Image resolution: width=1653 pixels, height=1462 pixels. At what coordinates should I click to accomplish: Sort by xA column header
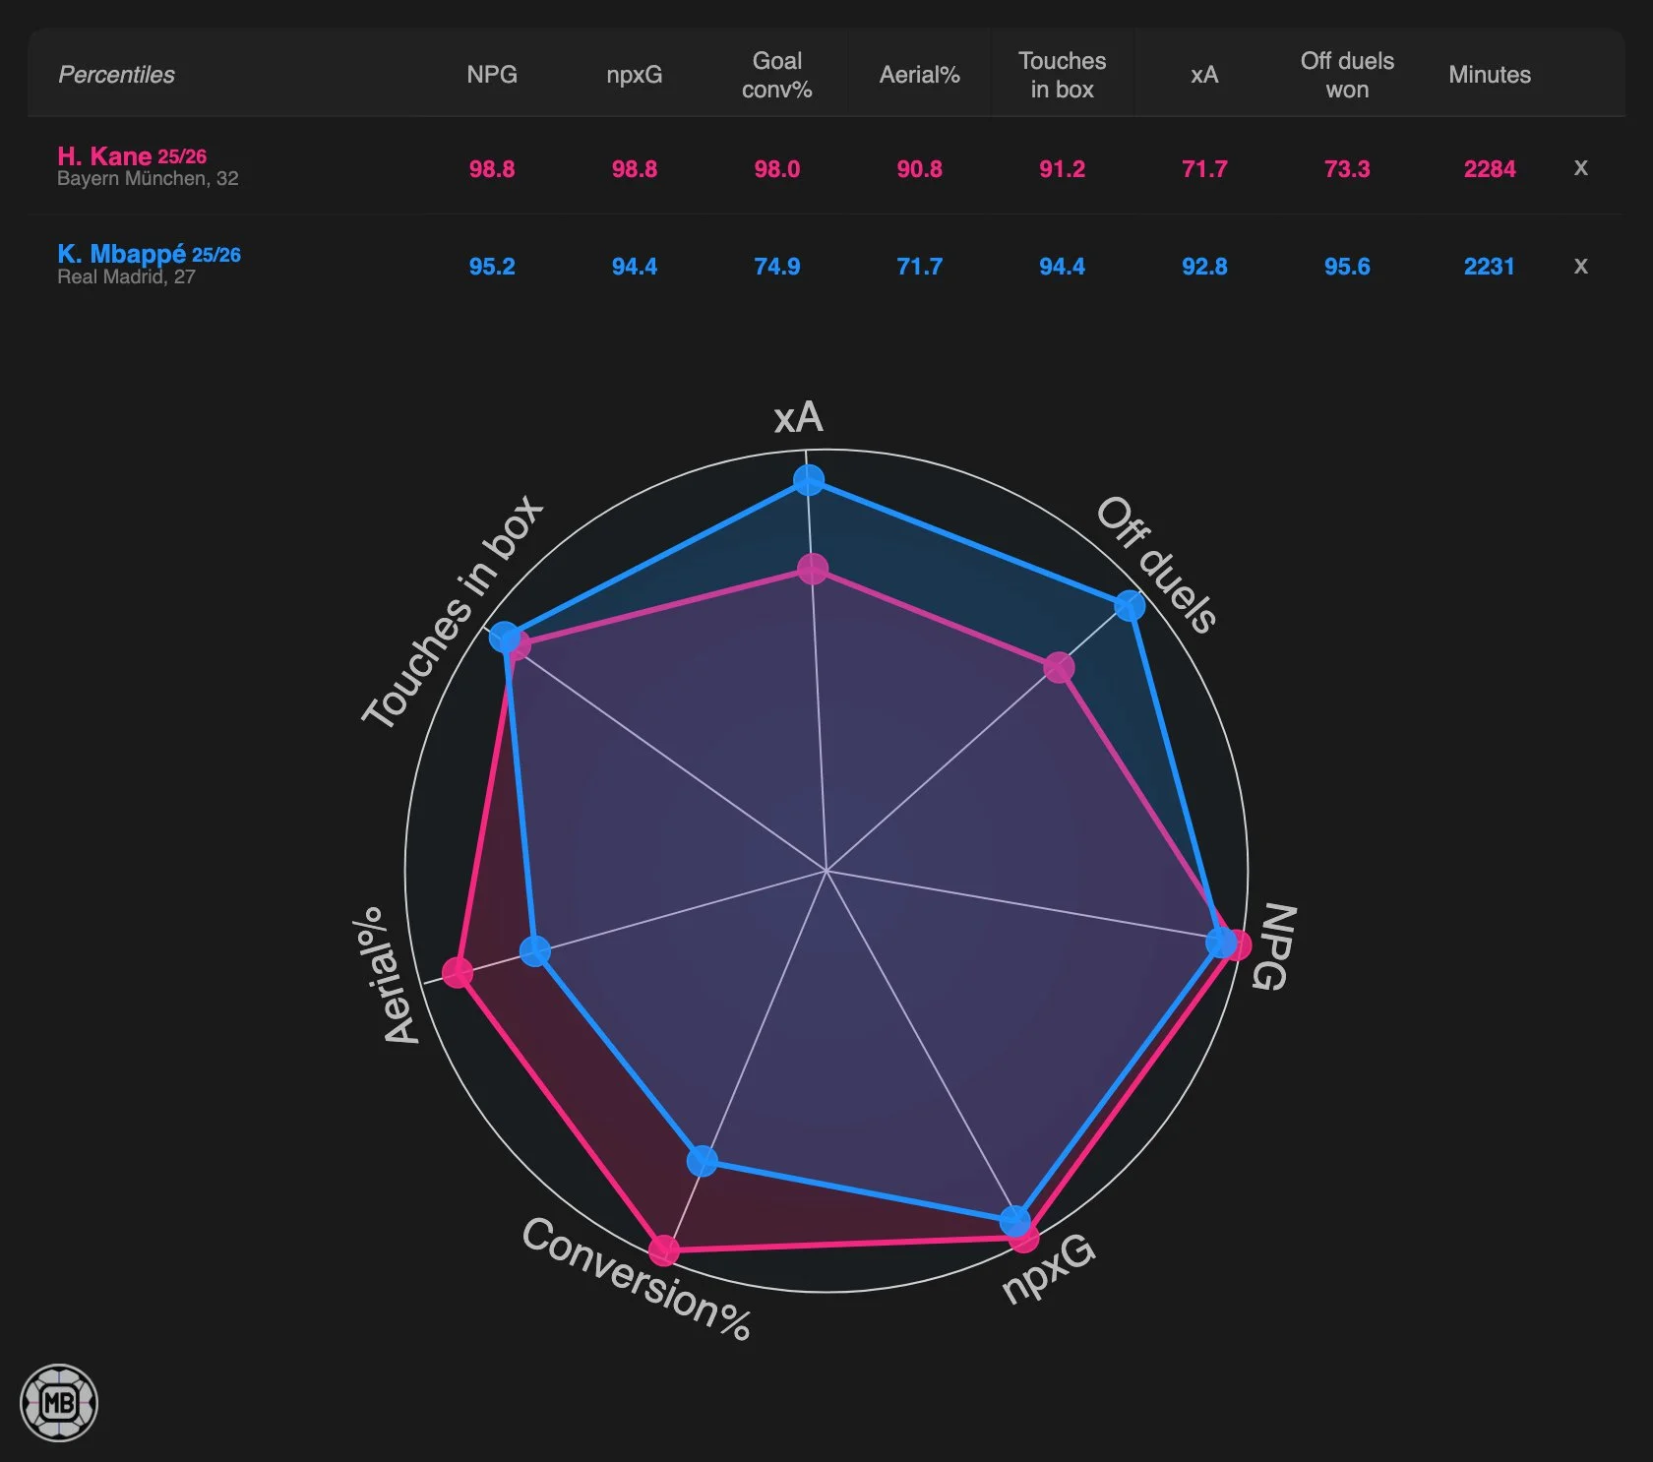click(1204, 75)
